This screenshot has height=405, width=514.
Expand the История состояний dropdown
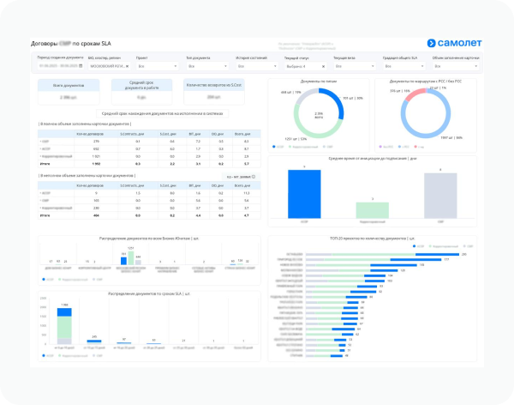pos(257,66)
